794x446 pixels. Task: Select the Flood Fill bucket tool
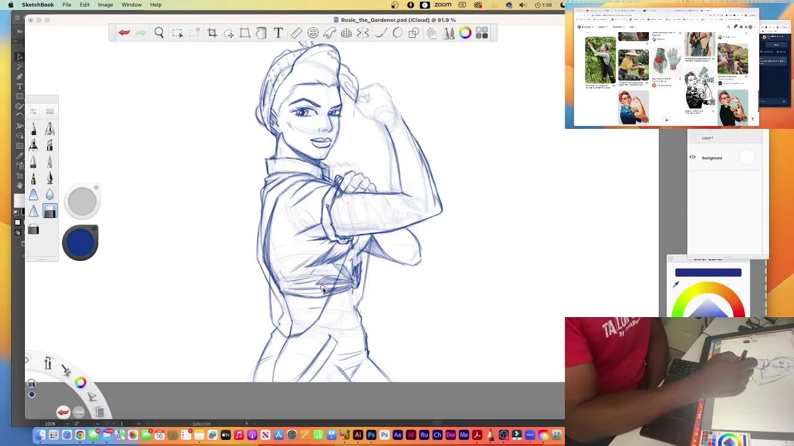(x=261, y=33)
